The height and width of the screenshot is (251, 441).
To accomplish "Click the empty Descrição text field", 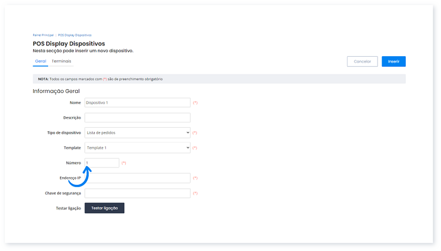I will click(x=137, y=117).
